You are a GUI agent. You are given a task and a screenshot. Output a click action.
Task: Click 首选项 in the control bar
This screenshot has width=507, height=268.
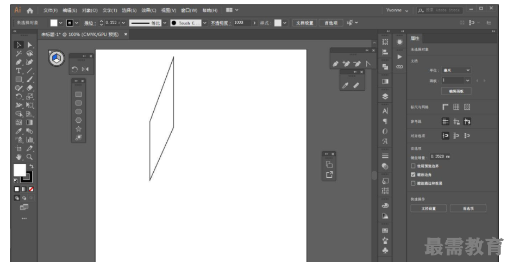331,23
